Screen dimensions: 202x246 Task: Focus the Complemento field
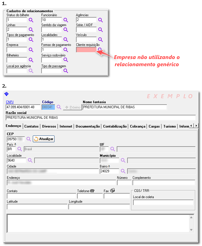[x=164, y=183]
